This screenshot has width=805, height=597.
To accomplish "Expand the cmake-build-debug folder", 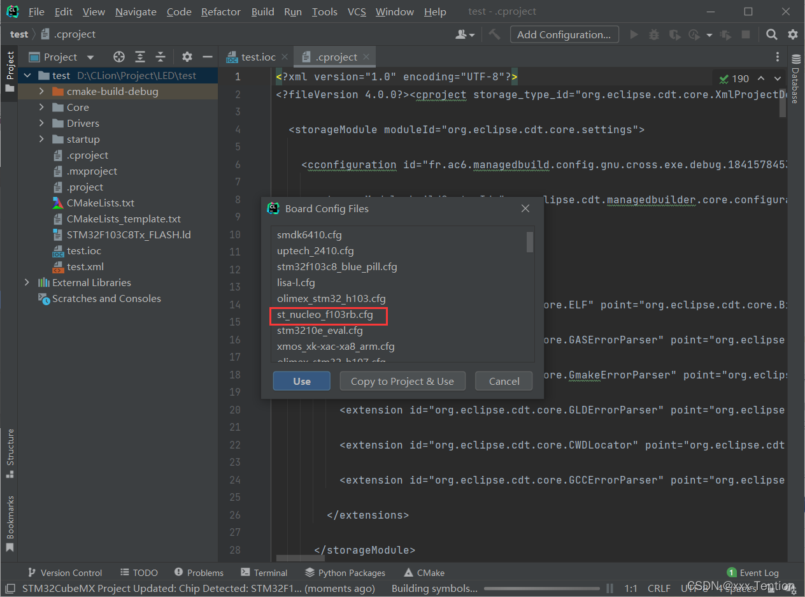I will [x=41, y=92].
